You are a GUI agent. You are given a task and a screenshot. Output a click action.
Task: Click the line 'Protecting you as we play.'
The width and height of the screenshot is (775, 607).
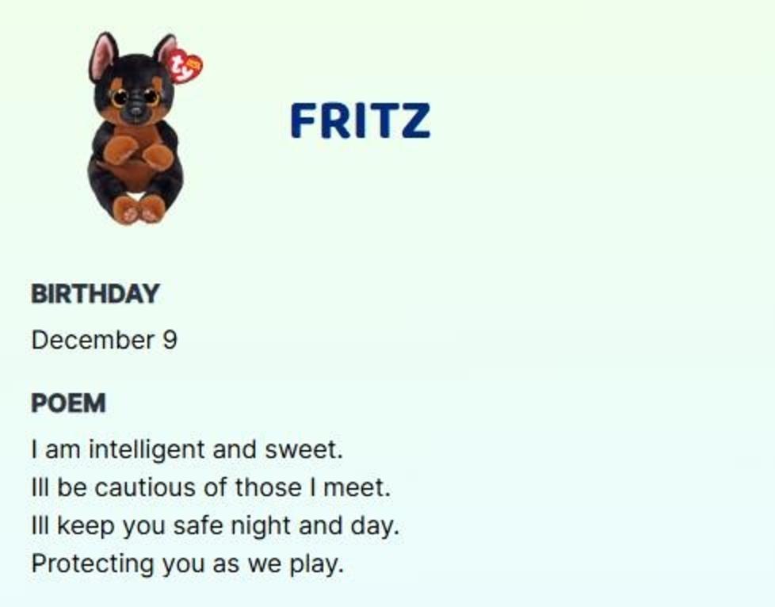pos(187,563)
